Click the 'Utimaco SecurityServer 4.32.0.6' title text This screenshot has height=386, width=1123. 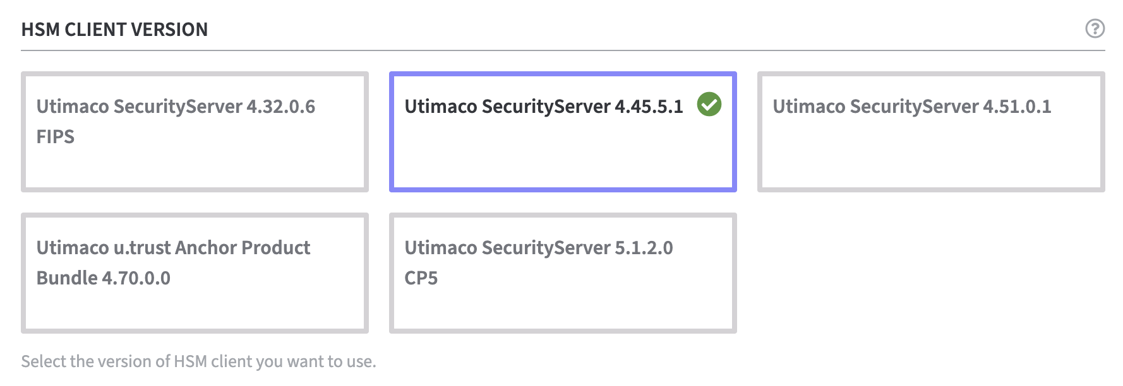[x=176, y=107]
